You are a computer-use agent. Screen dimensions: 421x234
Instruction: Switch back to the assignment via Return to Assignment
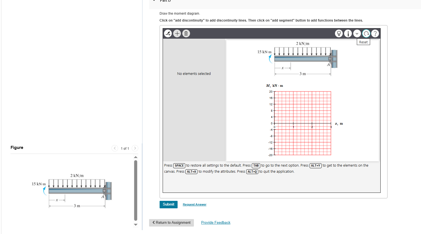pos(171,223)
